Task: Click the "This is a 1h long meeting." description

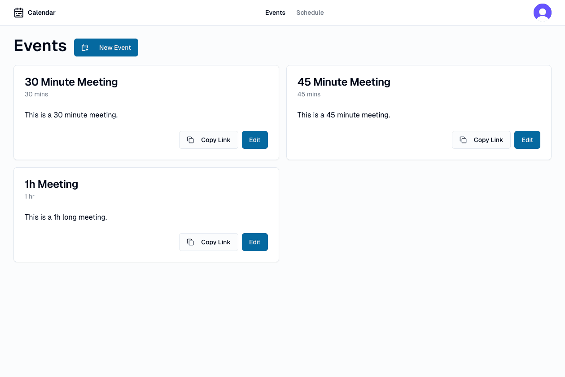Action: (66, 217)
